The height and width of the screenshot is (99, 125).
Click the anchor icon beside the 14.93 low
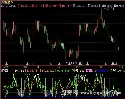click(x=69, y=64)
